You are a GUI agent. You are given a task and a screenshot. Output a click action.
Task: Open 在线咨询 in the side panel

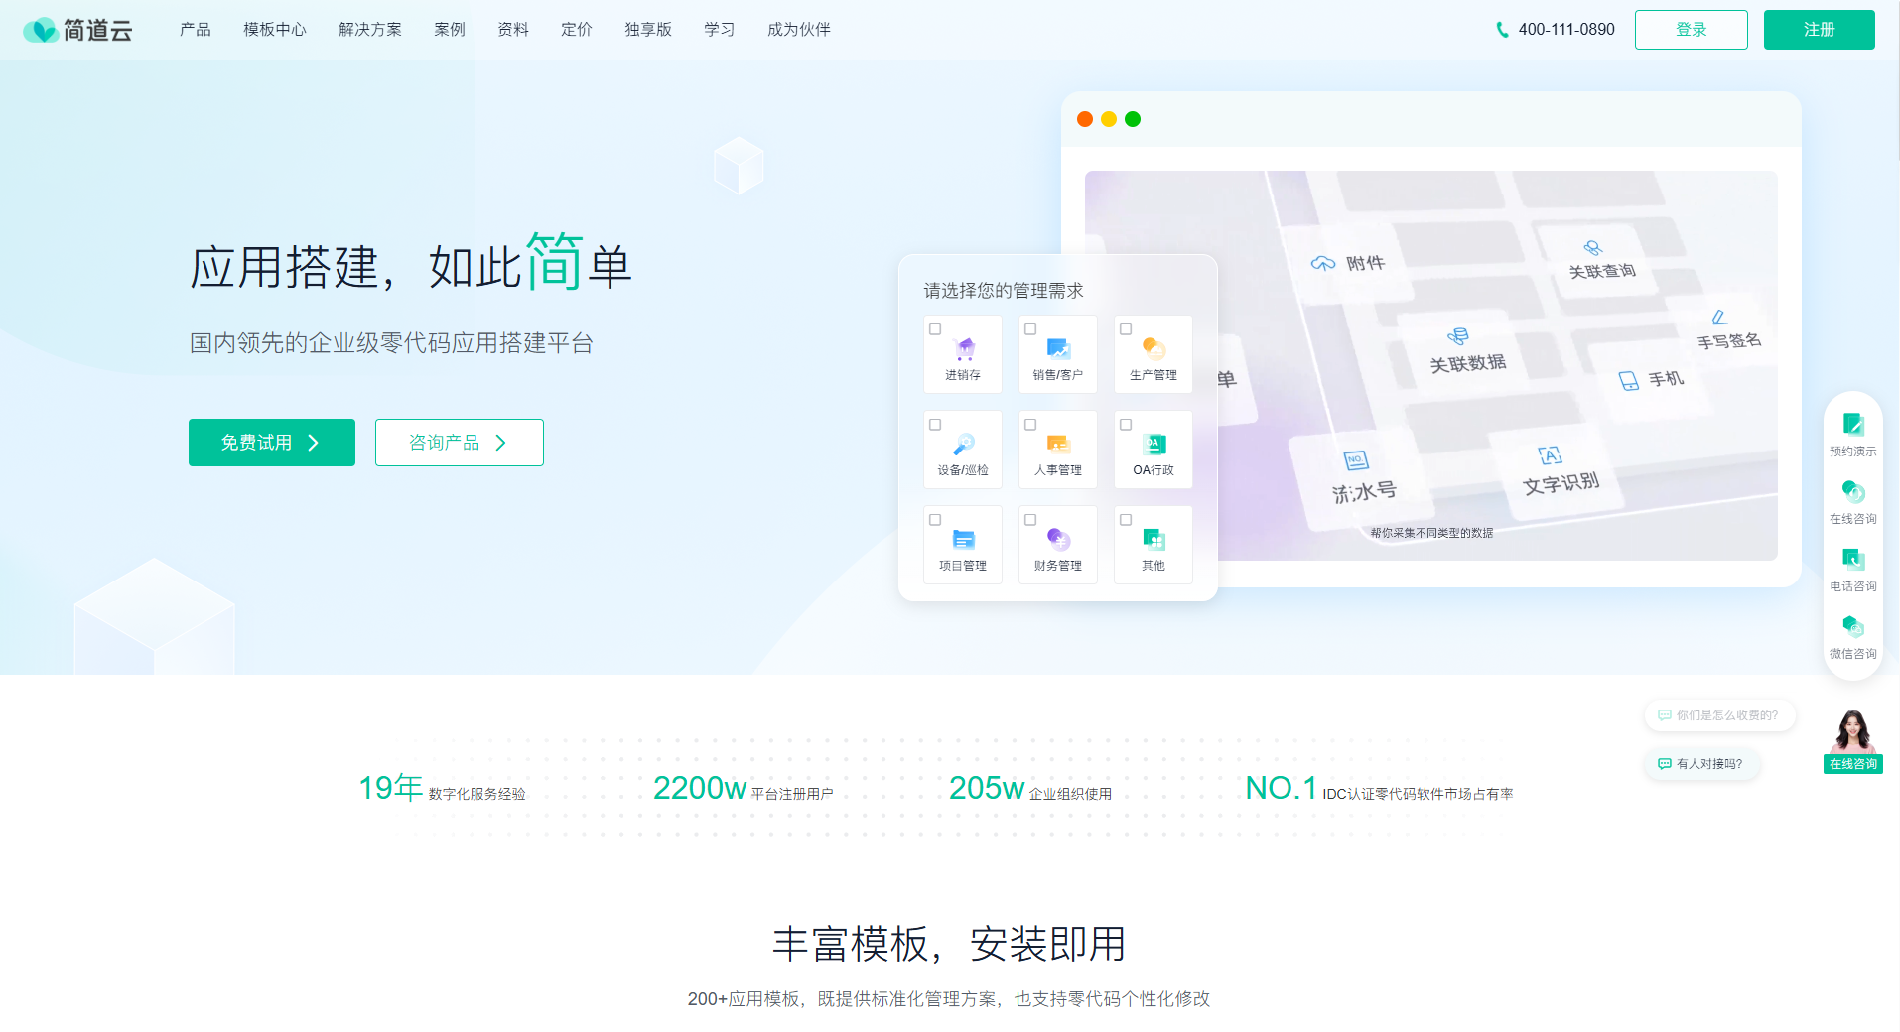tap(1853, 502)
